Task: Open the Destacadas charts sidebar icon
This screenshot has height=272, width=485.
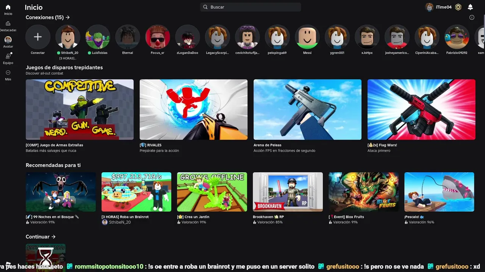Action: click(x=8, y=23)
